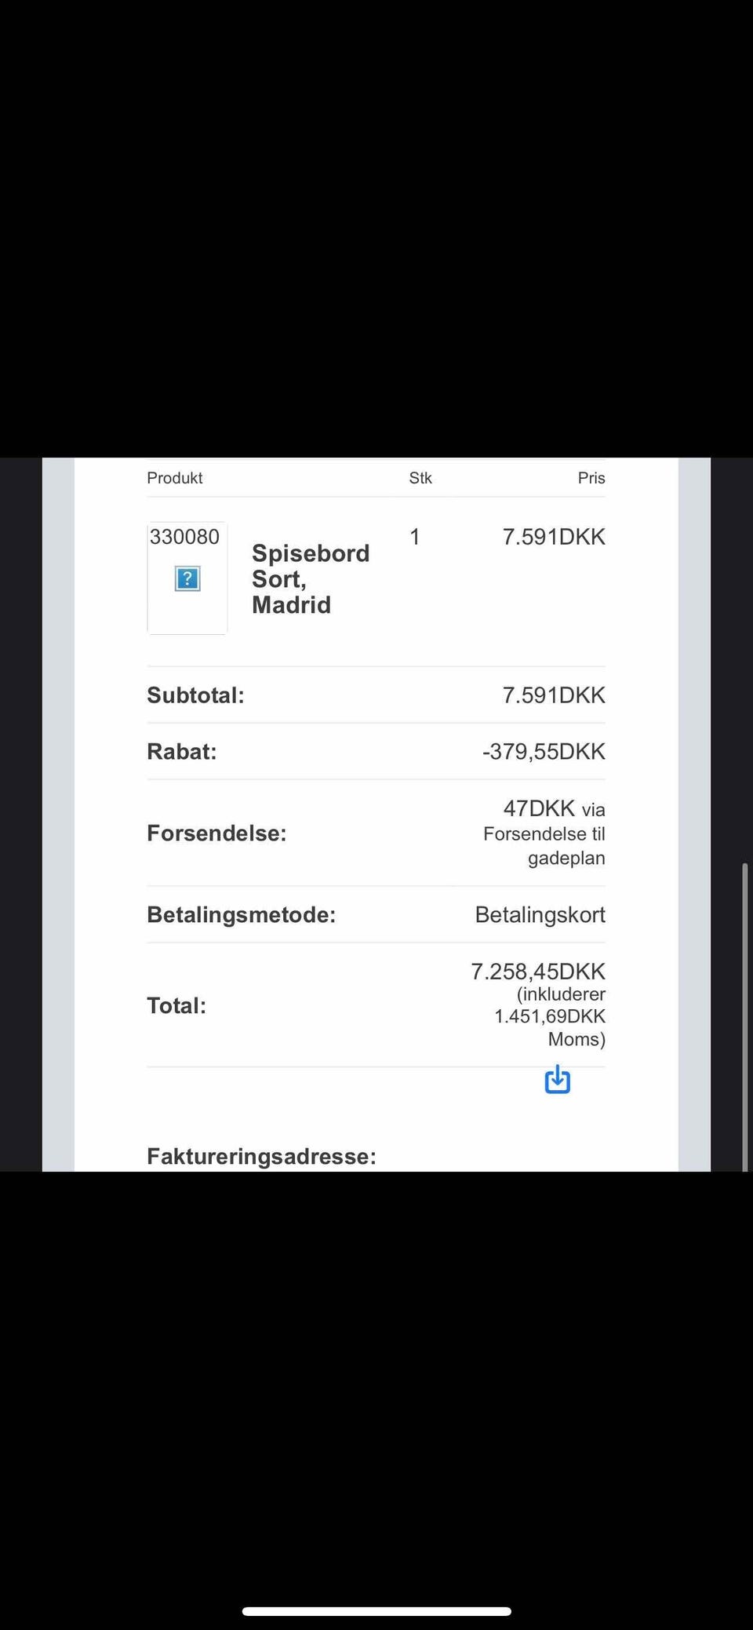
Task: Tap the Rabat value -379,55DKK
Action: [x=544, y=752]
